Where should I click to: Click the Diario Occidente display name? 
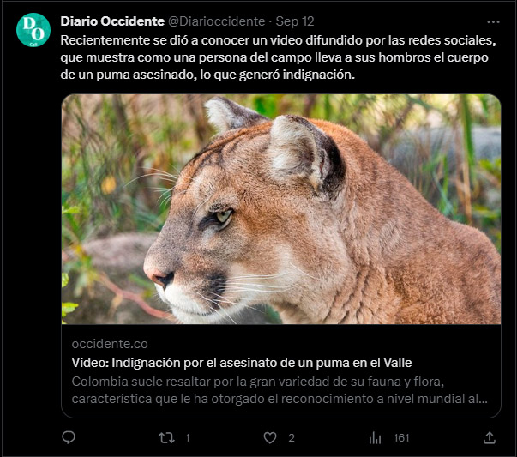point(112,21)
